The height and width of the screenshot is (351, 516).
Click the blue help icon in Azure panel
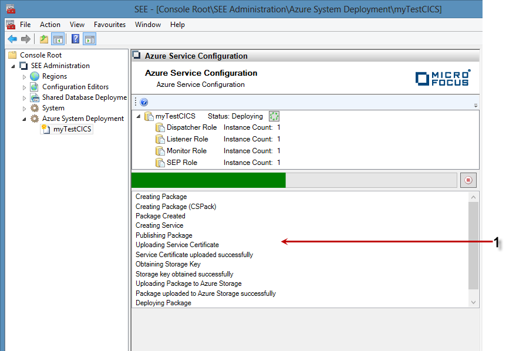[x=144, y=102]
